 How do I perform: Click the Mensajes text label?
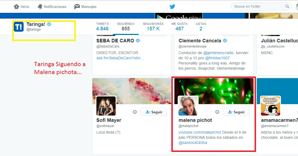(x=89, y=7)
